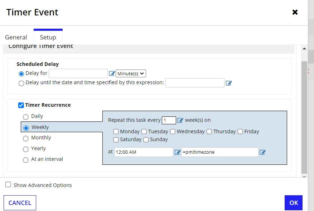This screenshot has height=211, width=314.
Task: Click the OK button
Action: pyautogui.click(x=294, y=203)
